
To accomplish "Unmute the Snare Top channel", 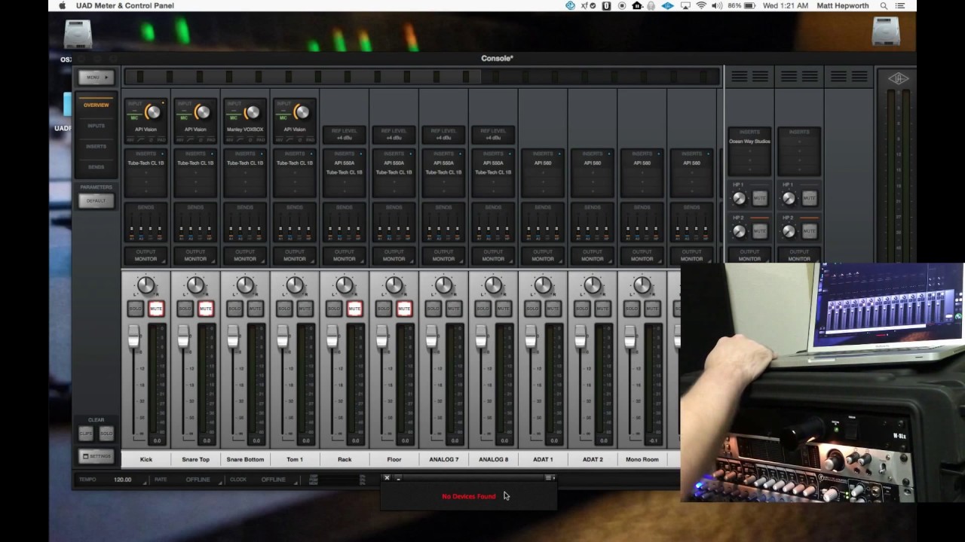I will pos(206,309).
